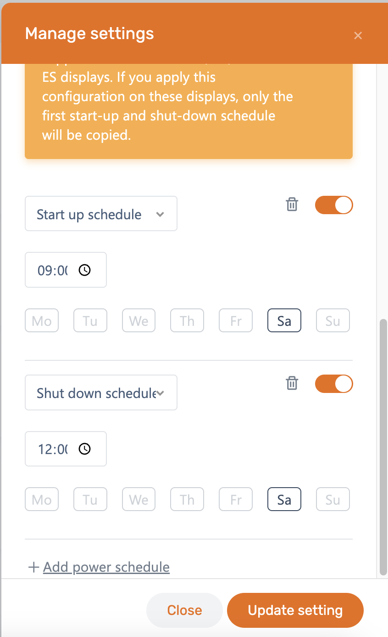Enable Sunday for the shut down schedule
388x637 pixels.
pyautogui.click(x=333, y=499)
